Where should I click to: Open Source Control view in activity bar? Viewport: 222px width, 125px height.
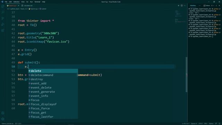(3, 18)
